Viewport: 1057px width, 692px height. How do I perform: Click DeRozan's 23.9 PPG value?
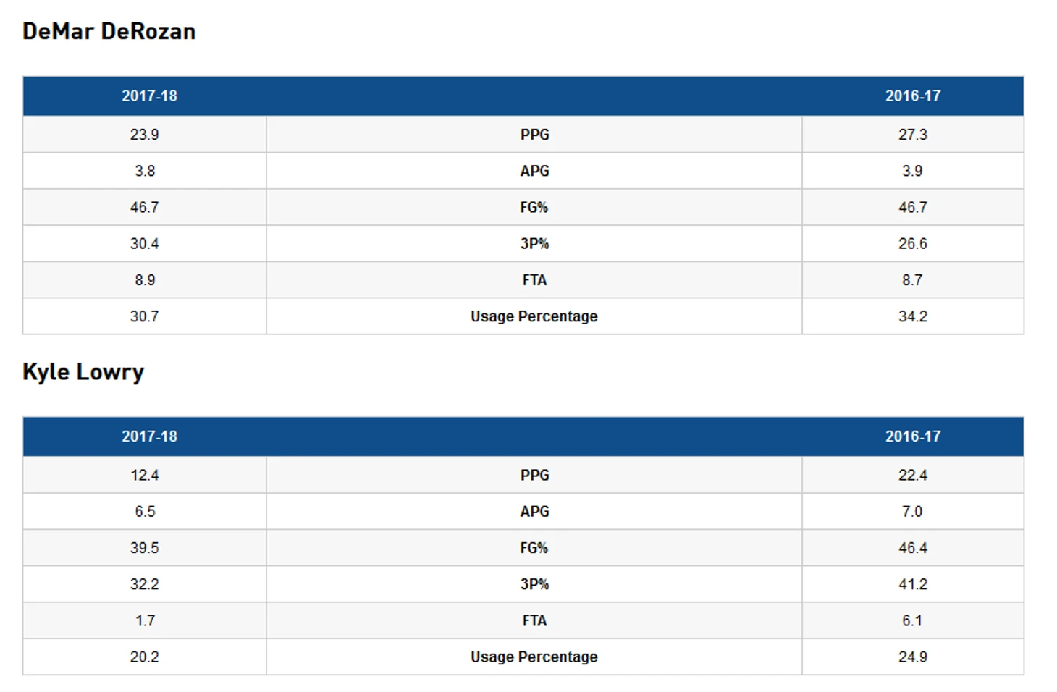click(x=144, y=135)
